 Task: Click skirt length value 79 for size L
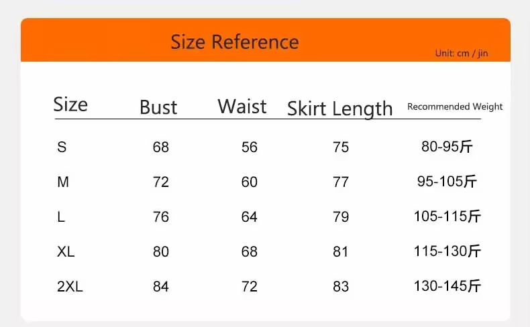click(x=341, y=217)
